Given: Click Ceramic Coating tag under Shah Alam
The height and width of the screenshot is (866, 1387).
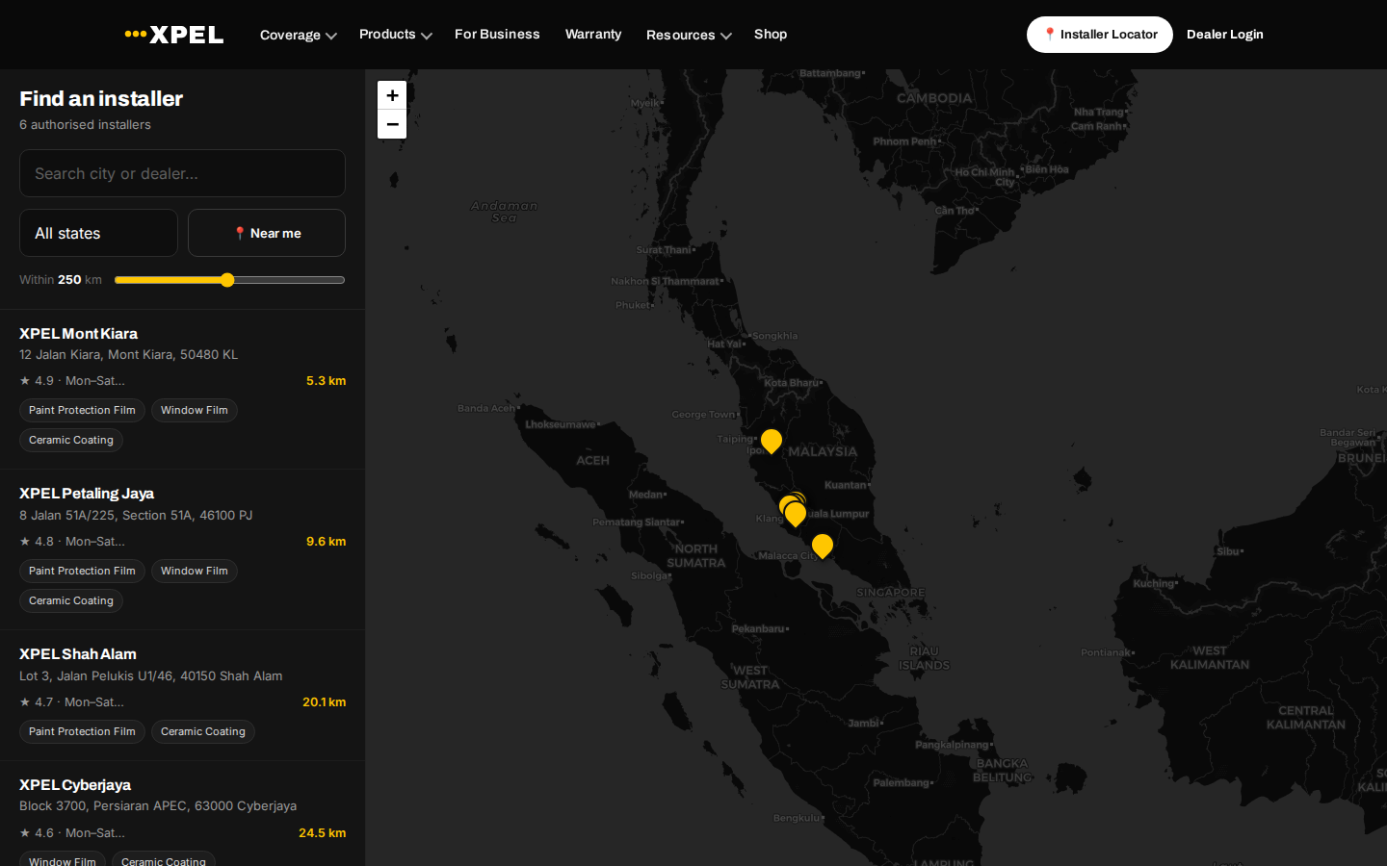Looking at the screenshot, I should coord(203,731).
